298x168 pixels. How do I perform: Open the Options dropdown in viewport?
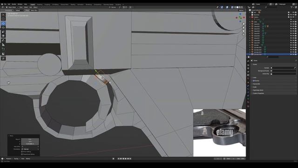(242, 10)
